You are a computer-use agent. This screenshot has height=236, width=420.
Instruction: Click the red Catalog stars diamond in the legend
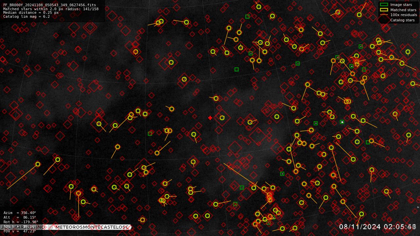coord(384,20)
